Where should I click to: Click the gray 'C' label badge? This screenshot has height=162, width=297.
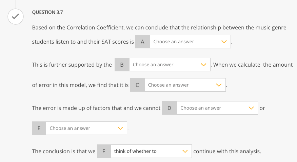tap(137, 85)
